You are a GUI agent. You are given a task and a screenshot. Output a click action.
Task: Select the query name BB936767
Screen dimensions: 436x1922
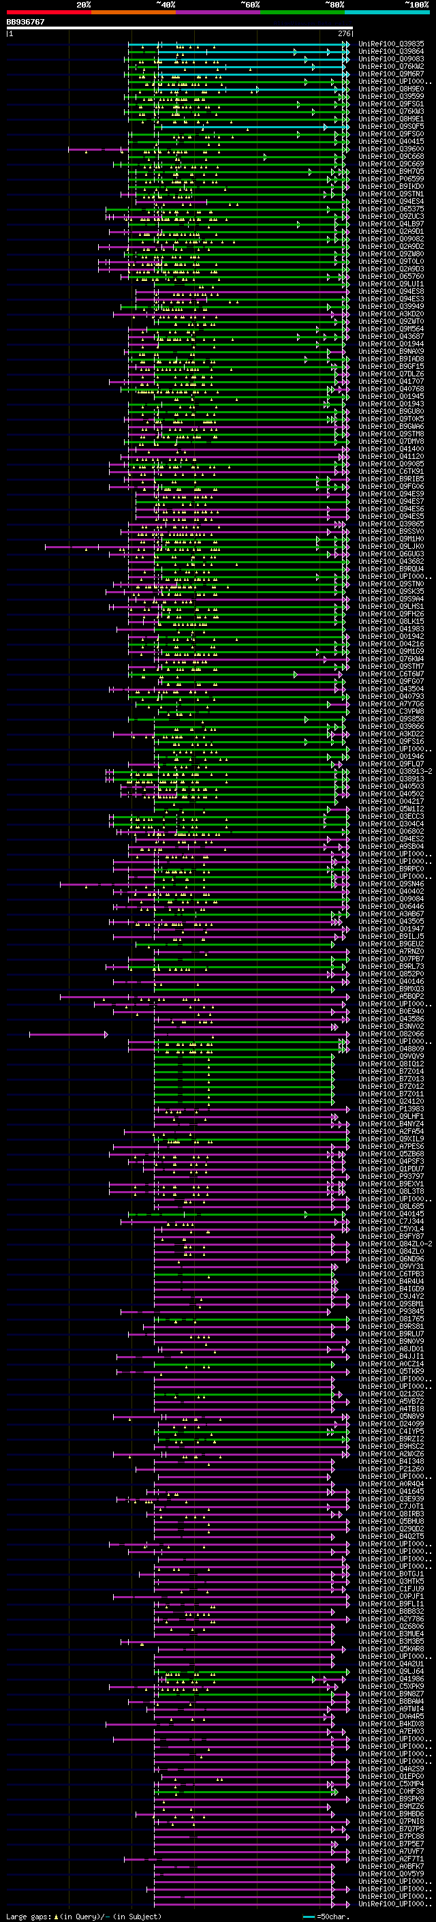click(25, 22)
